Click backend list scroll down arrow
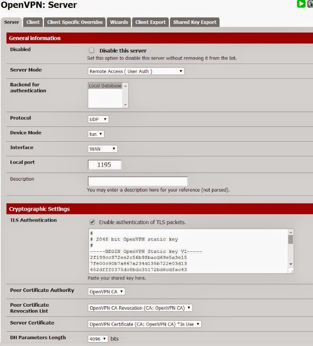 (x=125, y=104)
